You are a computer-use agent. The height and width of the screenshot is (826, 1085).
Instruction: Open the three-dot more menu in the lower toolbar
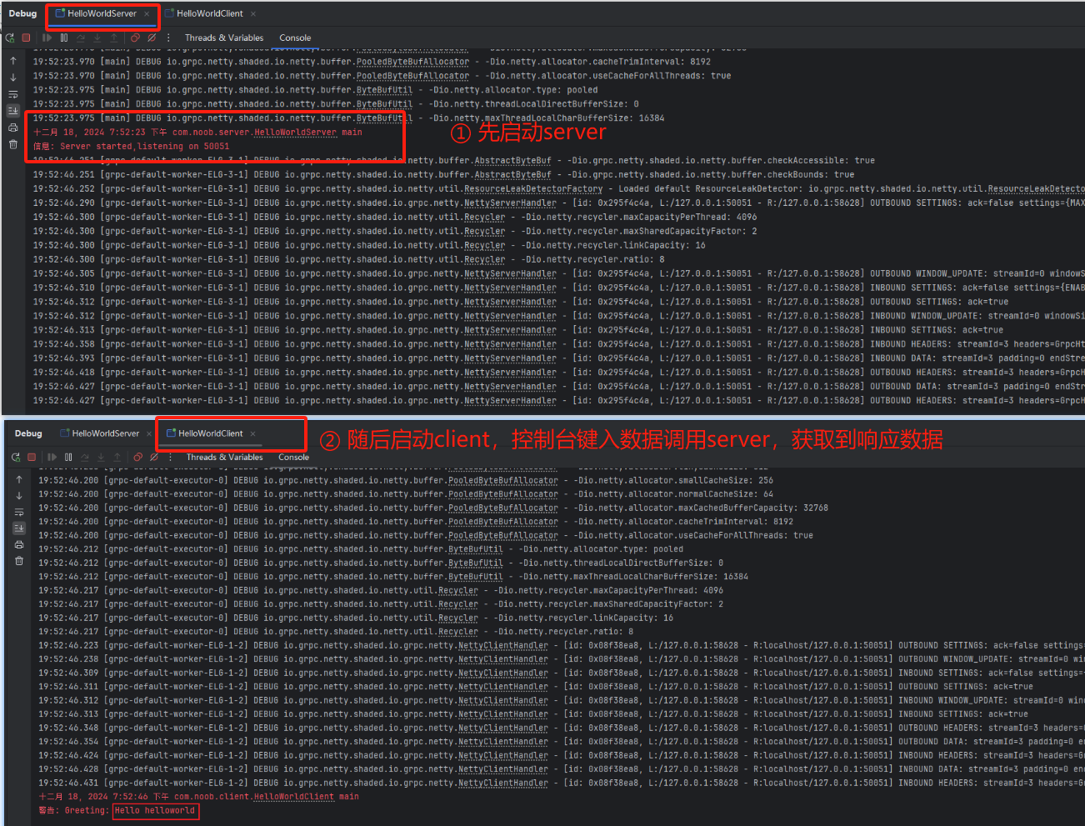[171, 457]
